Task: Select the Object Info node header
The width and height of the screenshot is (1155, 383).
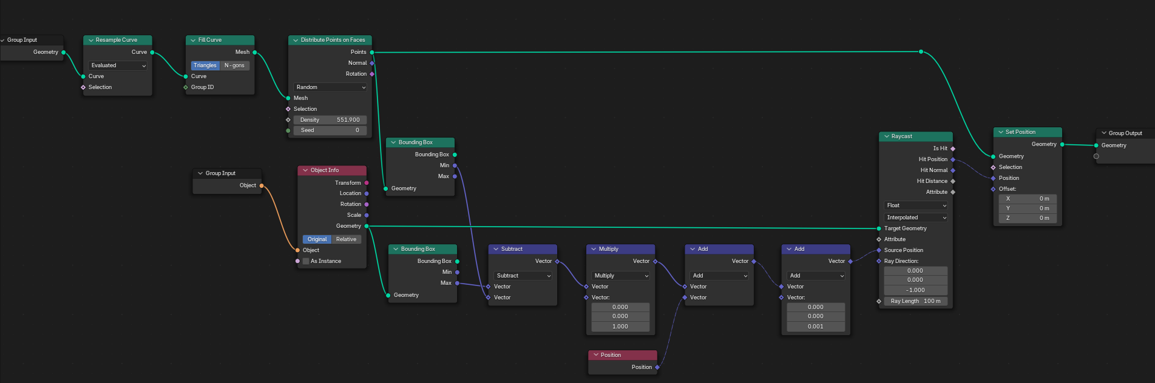Action: [332, 170]
